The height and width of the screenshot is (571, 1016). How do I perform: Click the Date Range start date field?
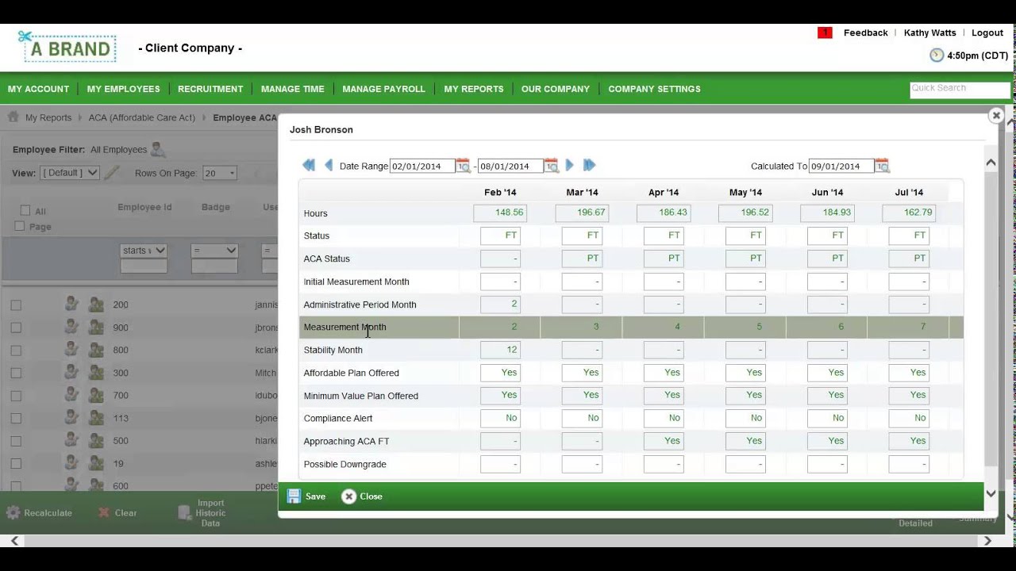coord(421,166)
